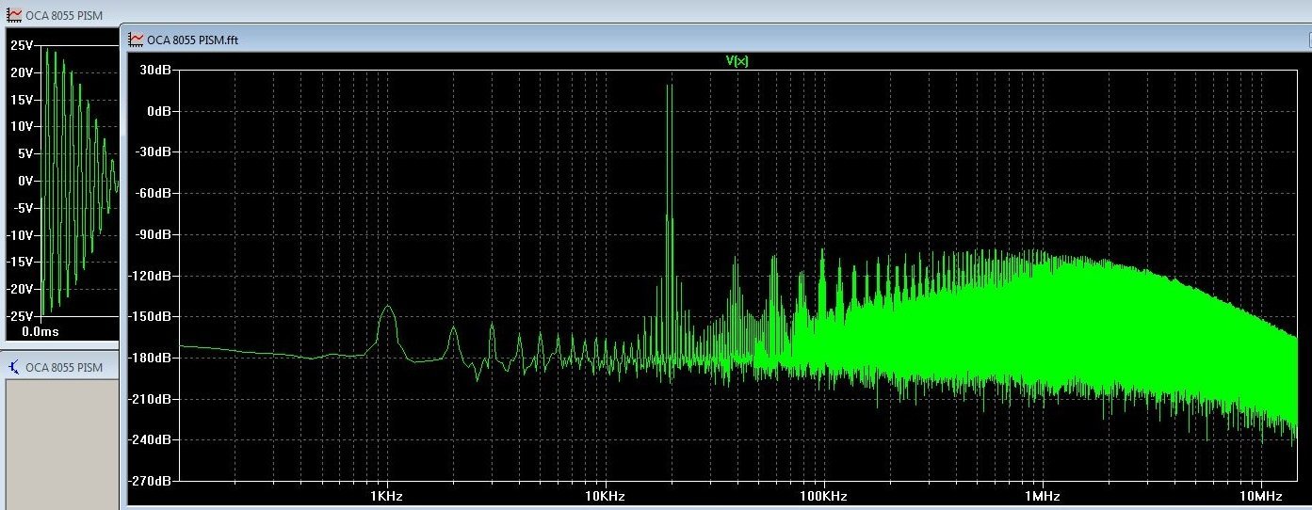Click the 0.0ms time axis label
Screen dimensions: 1312x510
pyautogui.click(x=40, y=332)
